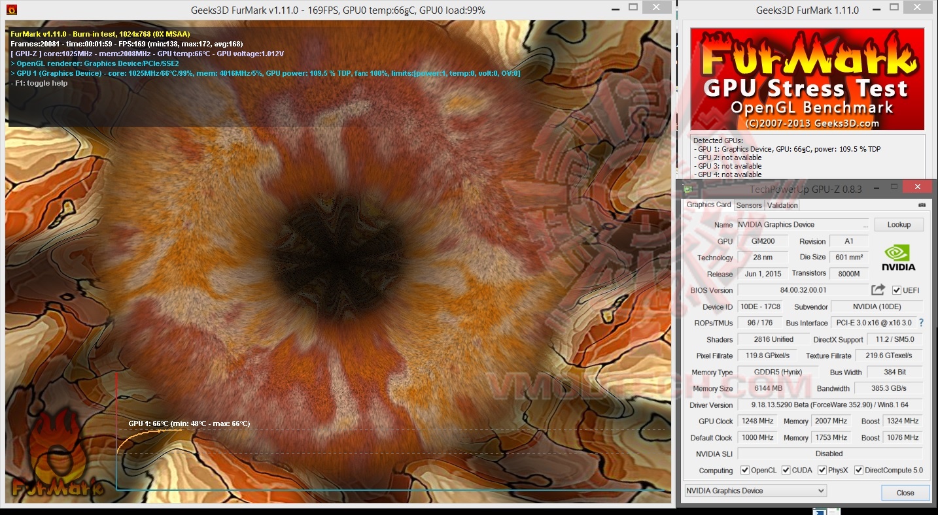
Task: Toggle the OpenCL checkbox
Action: 744,470
